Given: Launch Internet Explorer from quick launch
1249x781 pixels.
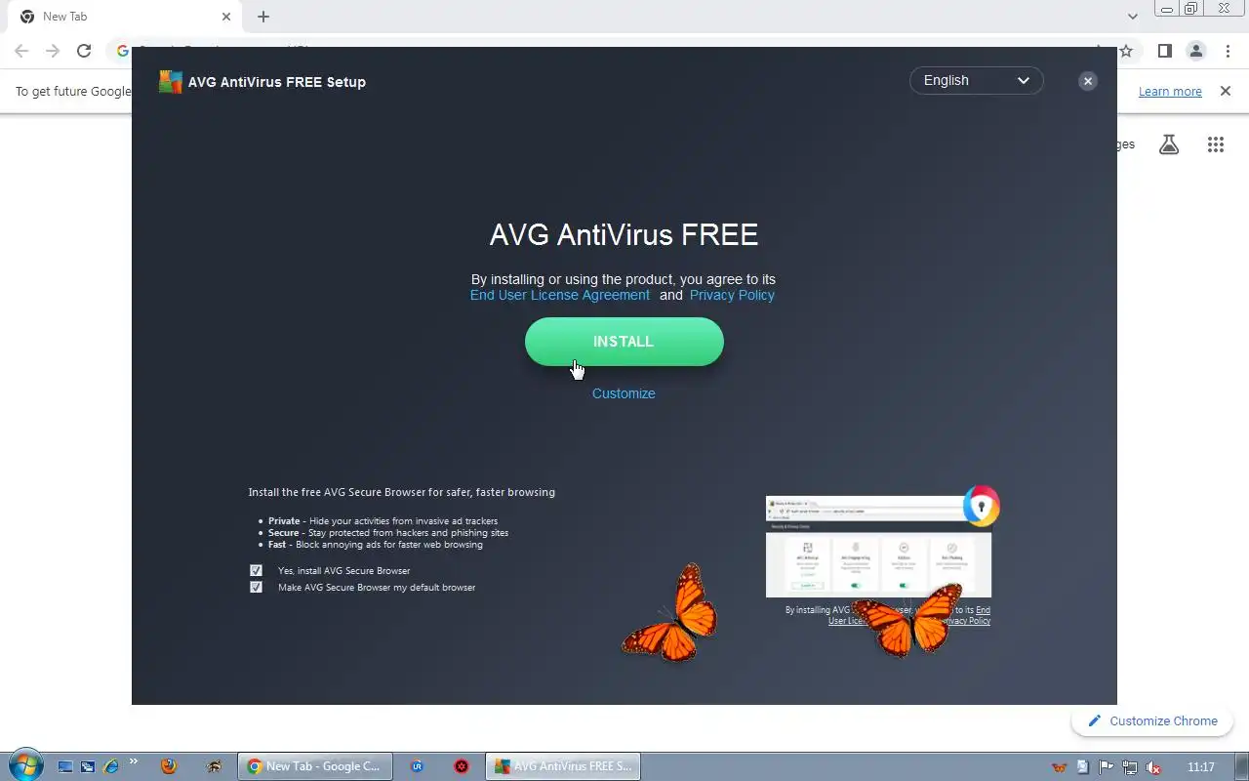Looking at the screenshot, I should click(110, 766).
